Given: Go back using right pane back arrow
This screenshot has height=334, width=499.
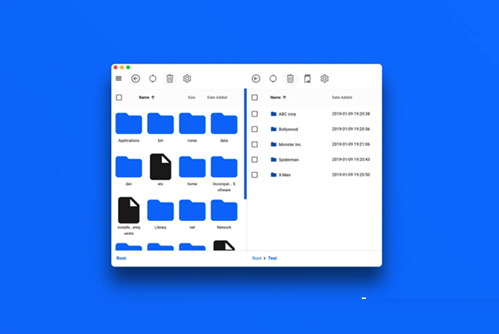Looking at the screenshot, I should 256,78.
